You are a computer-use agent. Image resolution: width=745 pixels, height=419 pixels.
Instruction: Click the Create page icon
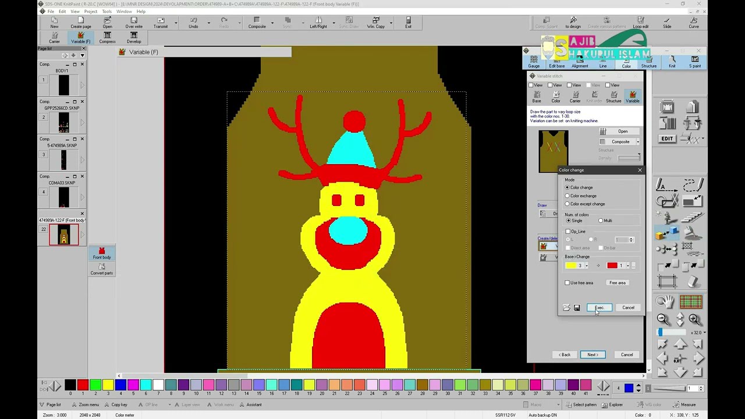pos(81,23)
